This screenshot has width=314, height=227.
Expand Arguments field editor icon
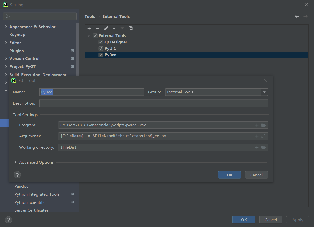click(x=263, y=136)
